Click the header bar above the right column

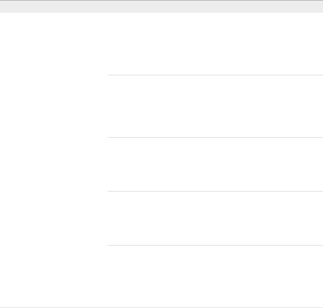[x=215, y=7]
